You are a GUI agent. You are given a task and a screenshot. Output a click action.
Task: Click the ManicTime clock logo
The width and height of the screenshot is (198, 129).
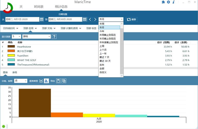coord(8,8)
